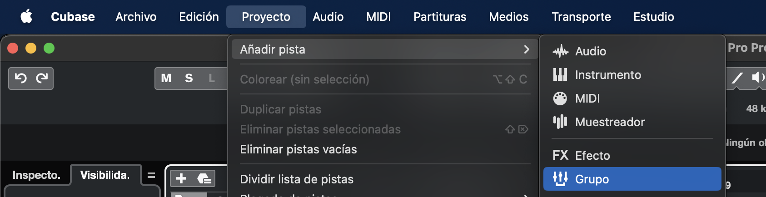The width and height of the screenshot is (766, 197).
Task: Click the redo arrow icon
Action: [x=42, y=79]
